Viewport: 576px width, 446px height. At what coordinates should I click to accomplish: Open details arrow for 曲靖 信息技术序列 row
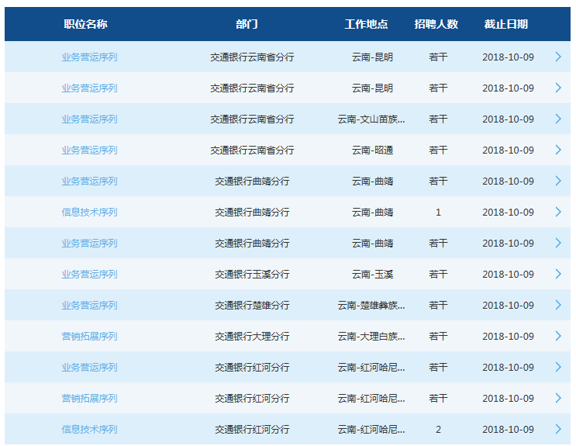tap(558, 212)
